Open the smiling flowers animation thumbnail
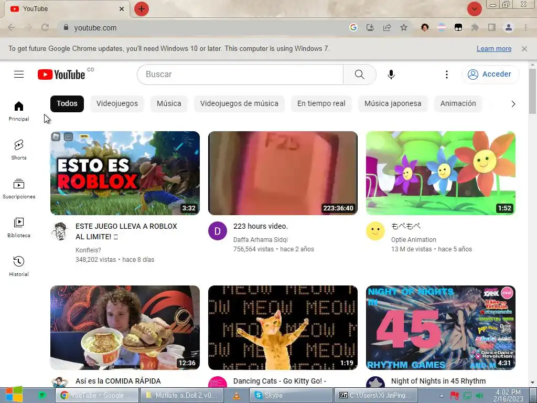The width and height of the screenshot is (537, 403). click(441, 173)
